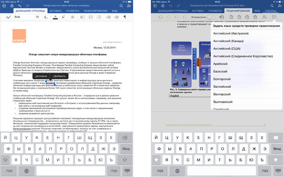Choose Вьетнамский from the language list

[x=246, y=102]
